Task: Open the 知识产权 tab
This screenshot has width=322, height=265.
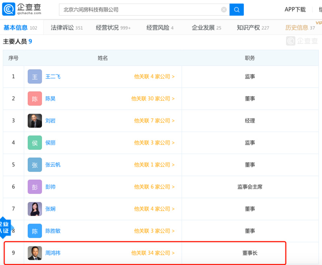Action: pos(253,28)
